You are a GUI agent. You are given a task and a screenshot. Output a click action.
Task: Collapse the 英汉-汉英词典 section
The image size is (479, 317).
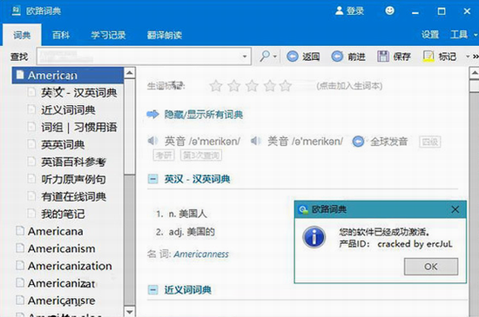pos(152,179)
